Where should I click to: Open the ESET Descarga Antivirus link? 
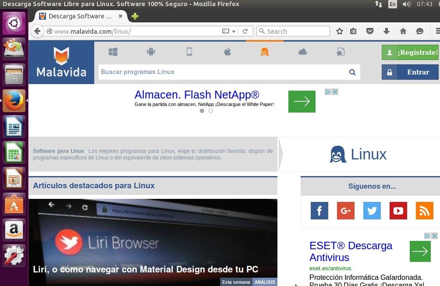tap(351, 251)
